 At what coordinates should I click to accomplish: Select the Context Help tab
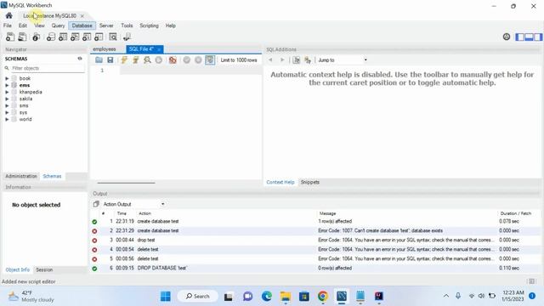280,182
